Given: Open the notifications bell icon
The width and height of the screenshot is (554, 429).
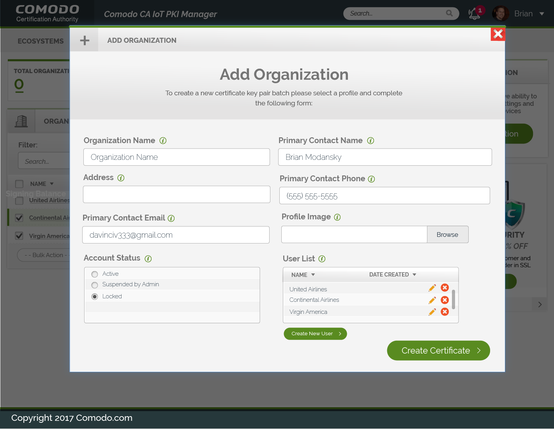Looking at the screenshot, I should click(474, 14).
